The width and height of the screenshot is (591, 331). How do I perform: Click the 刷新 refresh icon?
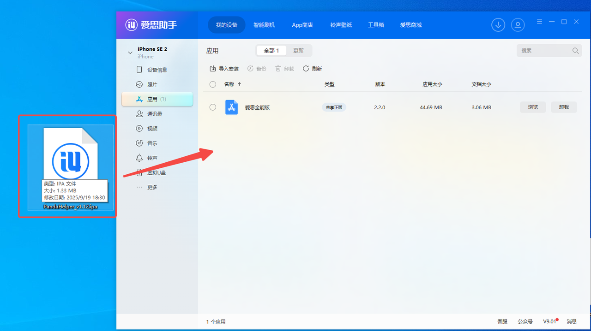(306, 69)
